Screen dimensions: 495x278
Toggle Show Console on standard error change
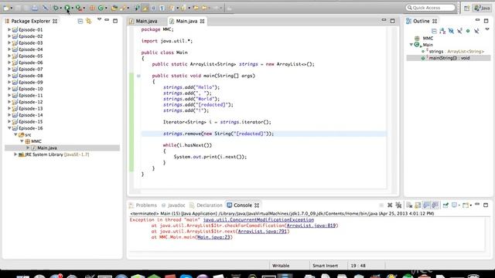click(x=435, y=205)
